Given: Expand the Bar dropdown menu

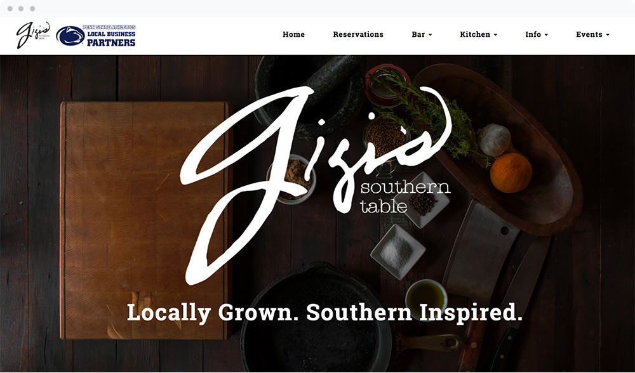Looking at the screenshot, I should (422, 34).
